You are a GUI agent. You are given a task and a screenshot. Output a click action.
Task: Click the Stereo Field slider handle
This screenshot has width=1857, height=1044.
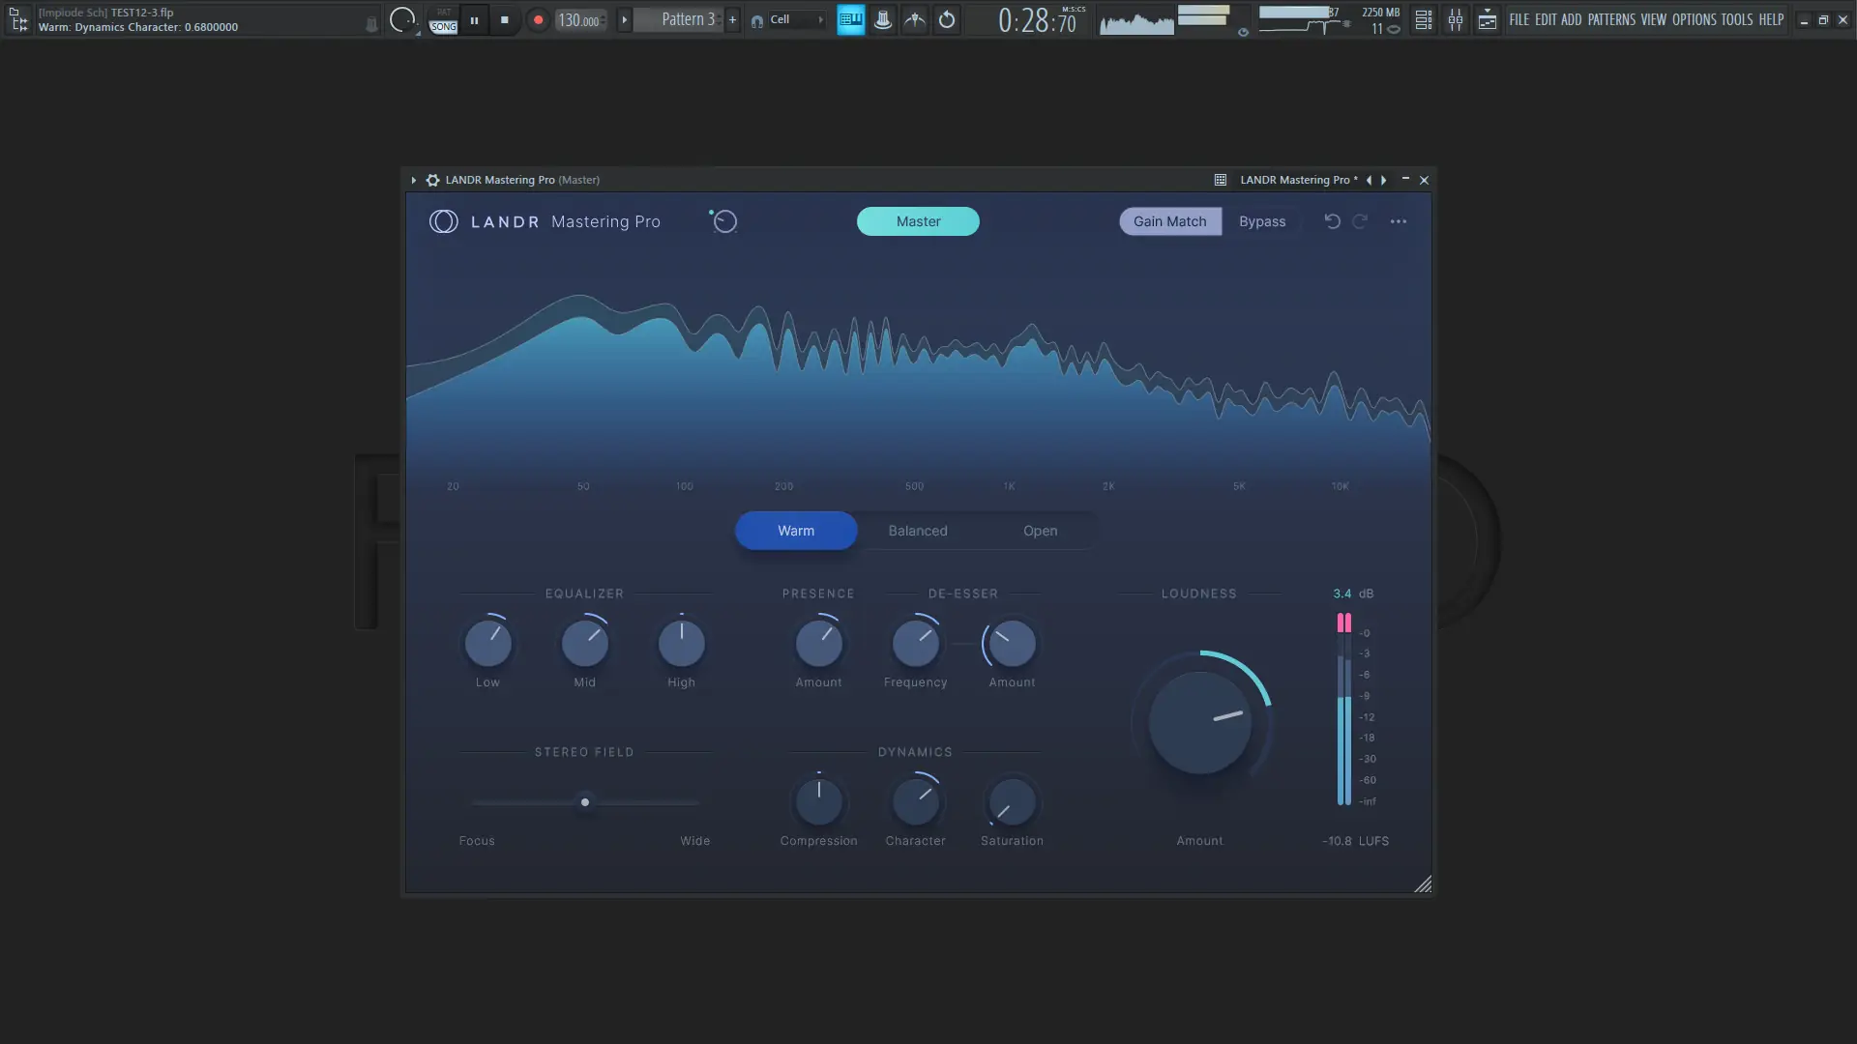(584, 802)
